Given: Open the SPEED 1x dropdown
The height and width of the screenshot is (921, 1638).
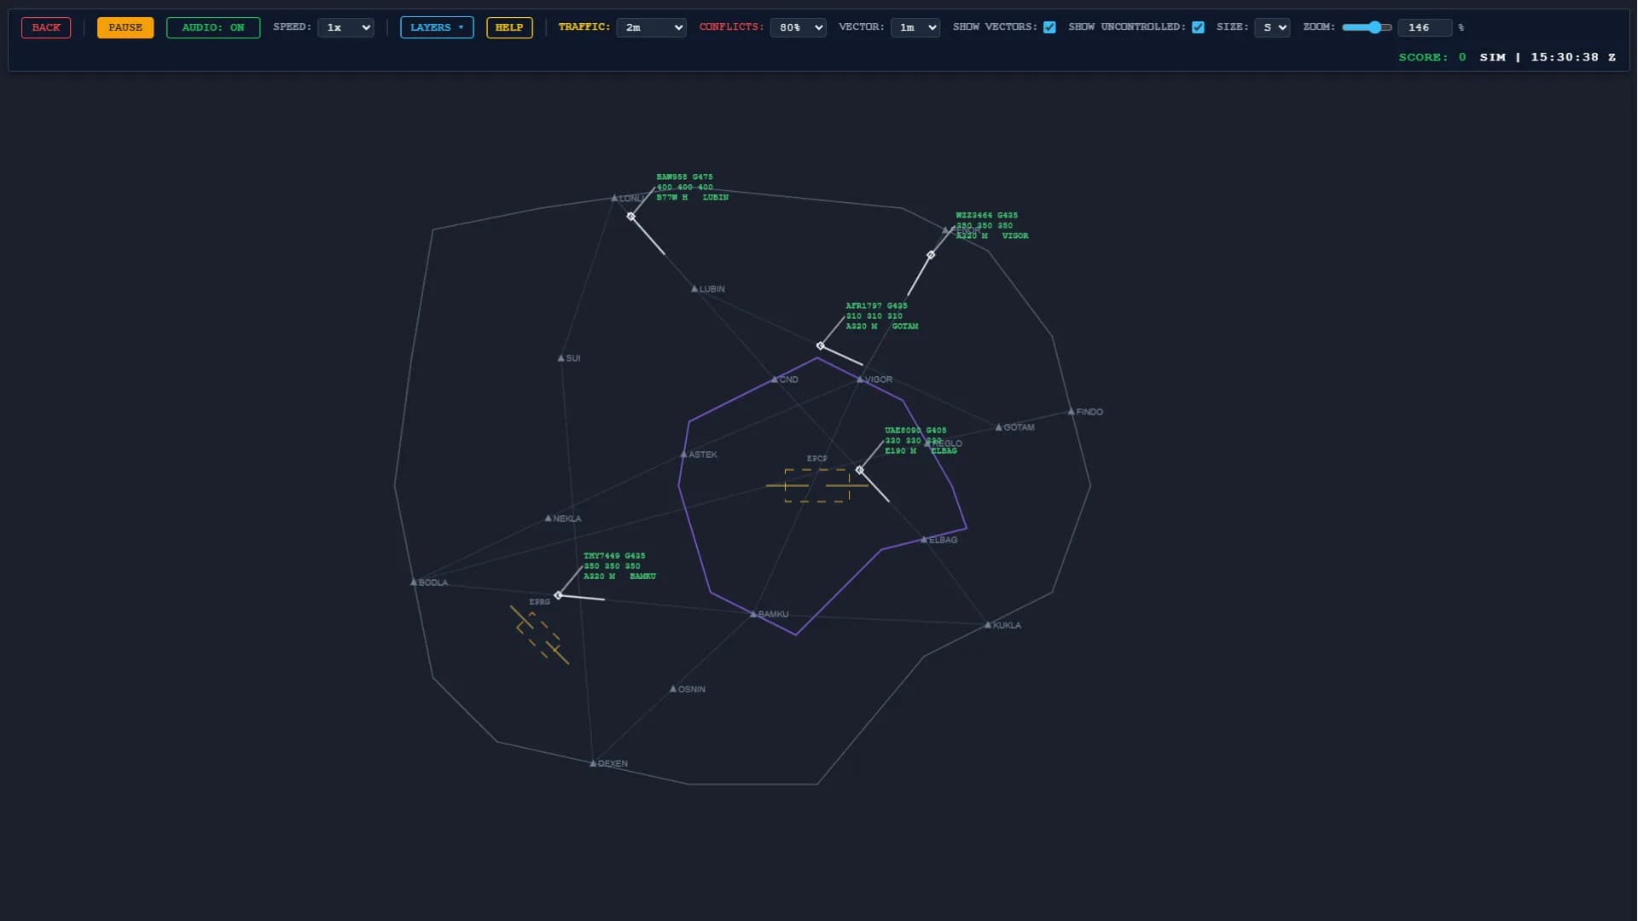Looking at the screenshot, I should pyautogui.click(x=346, y=27).
